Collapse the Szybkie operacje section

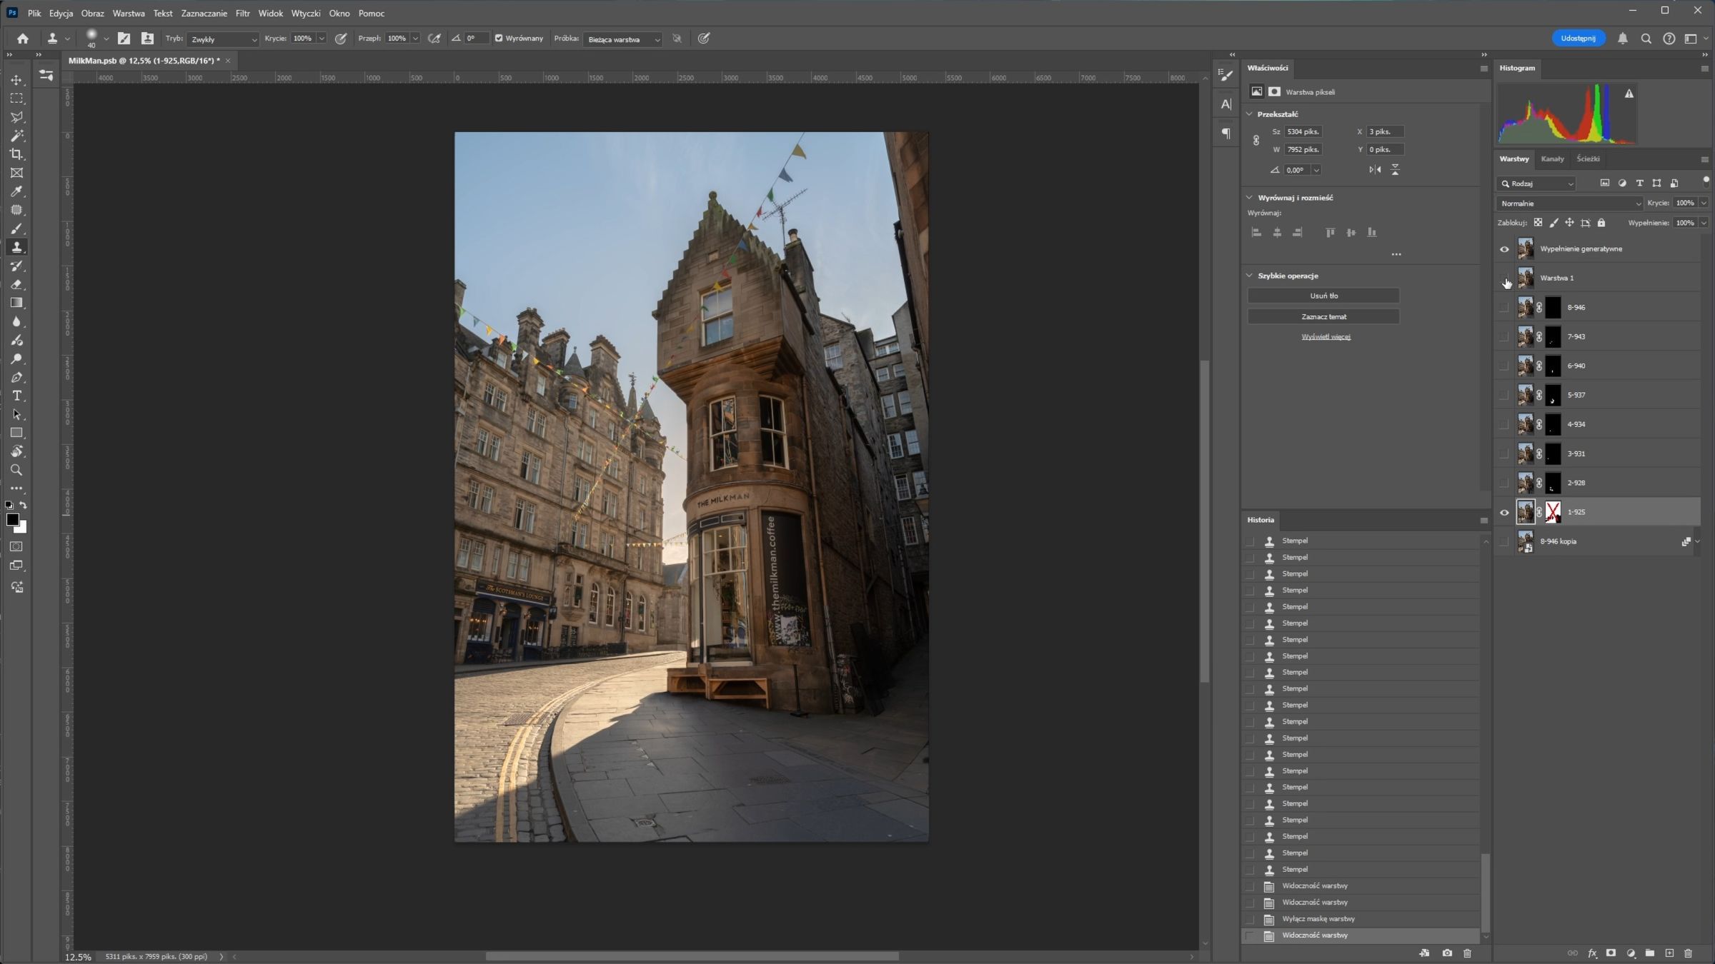1250,276
